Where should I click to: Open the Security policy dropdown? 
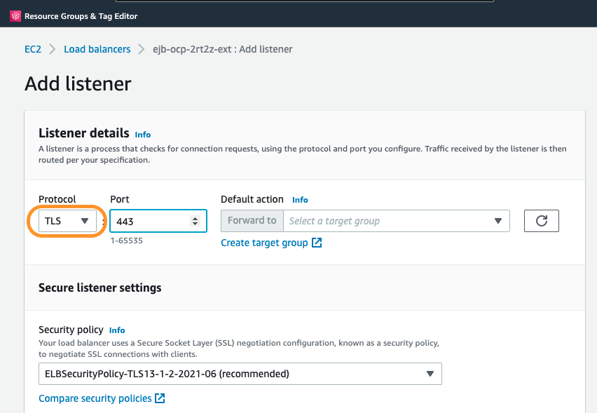pos(240,374)
